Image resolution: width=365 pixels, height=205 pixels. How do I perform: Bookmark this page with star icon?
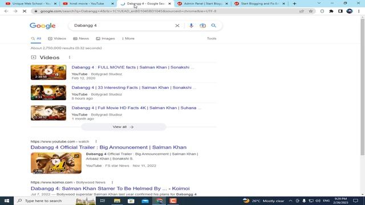click(311, 11)
